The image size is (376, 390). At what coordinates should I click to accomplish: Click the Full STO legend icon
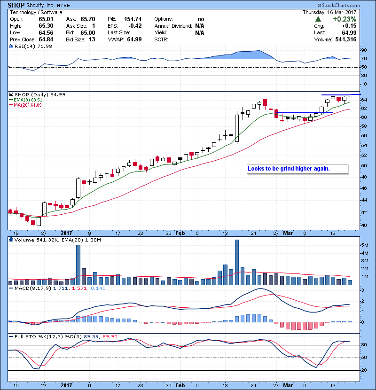coord(11,336)
